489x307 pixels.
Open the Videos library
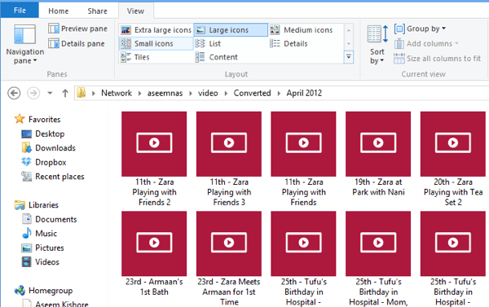[40, 262]
